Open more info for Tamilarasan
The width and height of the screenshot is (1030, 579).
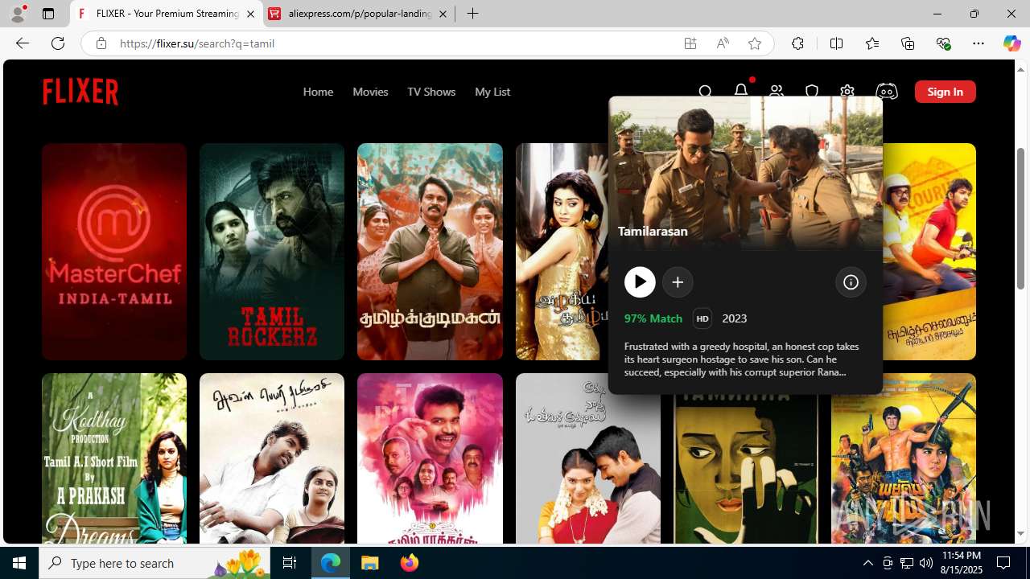pyautogui.click(x=851, y=282)
